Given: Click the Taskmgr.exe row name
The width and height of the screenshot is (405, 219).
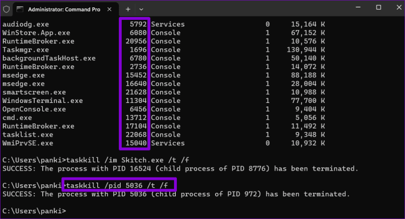Looking at the screenshot, I should pyautogui.click(x=26, y=50).
